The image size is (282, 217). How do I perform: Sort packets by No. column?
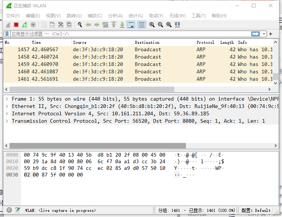[17, 42]
